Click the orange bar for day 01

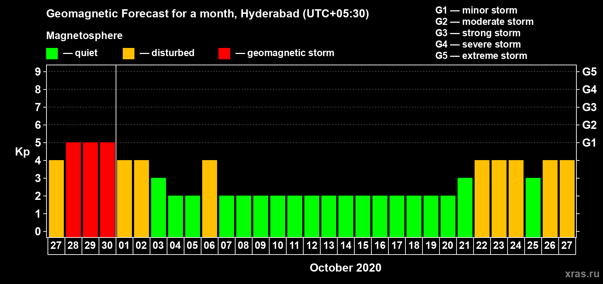(x=125, y=198)
